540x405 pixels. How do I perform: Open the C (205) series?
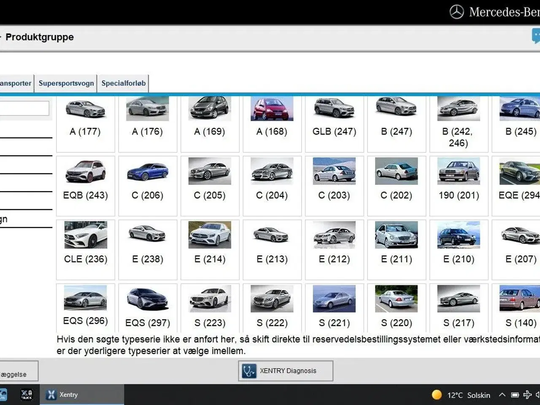210,186
